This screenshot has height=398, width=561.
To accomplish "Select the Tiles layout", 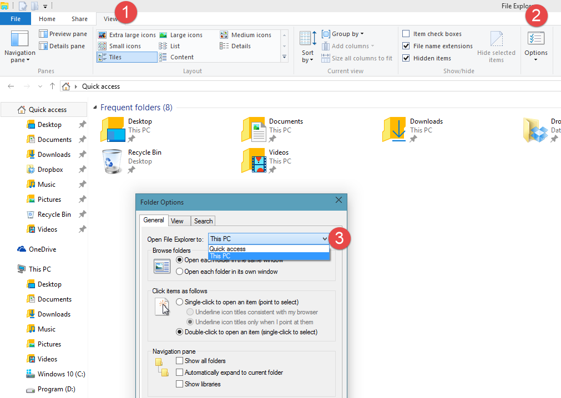I will coord(127,57).
